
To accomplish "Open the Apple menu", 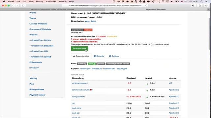I will coord(4,1).
